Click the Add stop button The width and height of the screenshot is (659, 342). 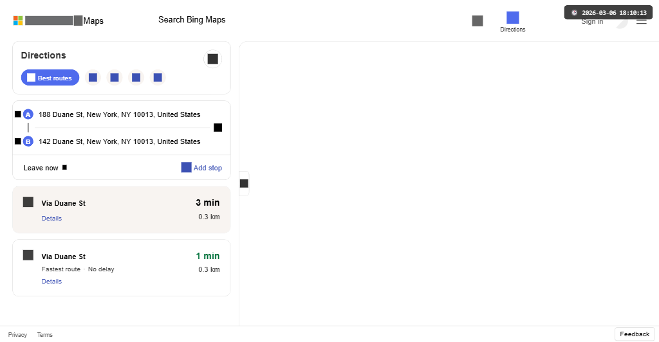coord(201,168)
